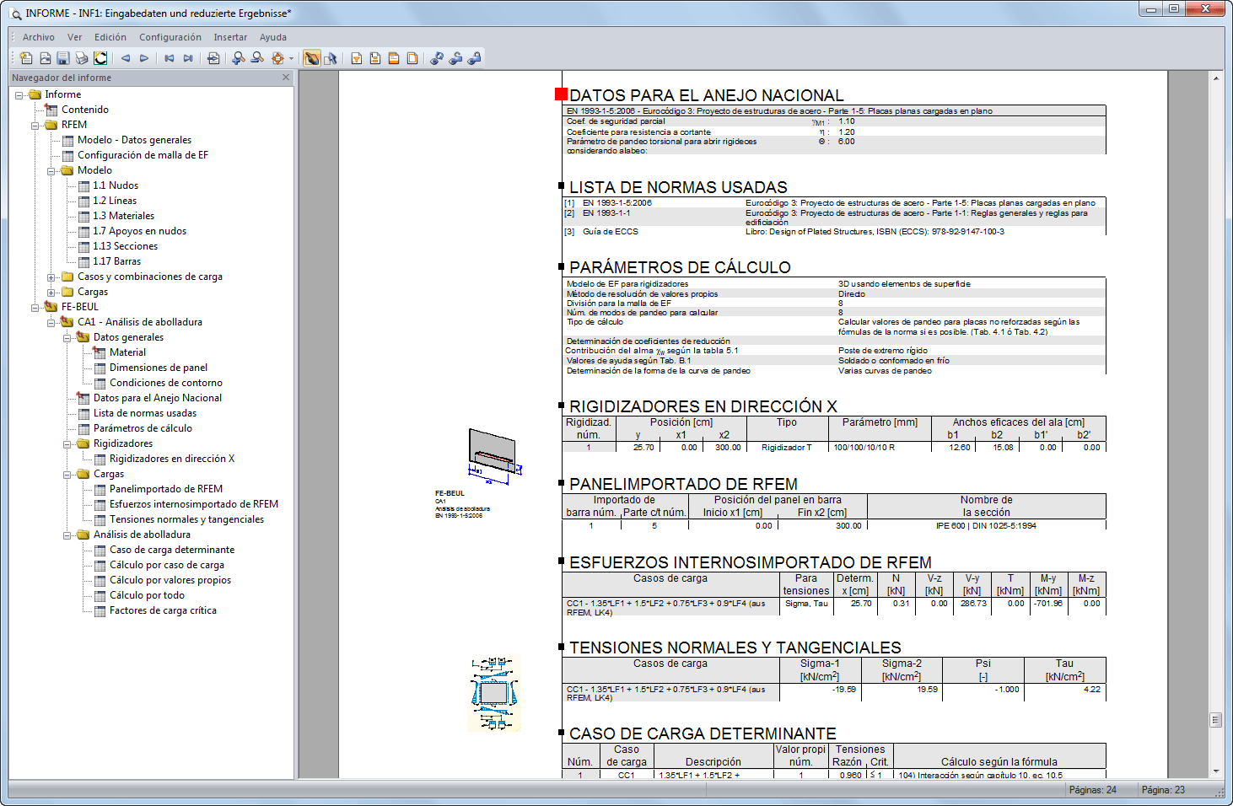1233x806 pixels.
Task: Click the report selection filter page icon
Action: tap(357, 58)
